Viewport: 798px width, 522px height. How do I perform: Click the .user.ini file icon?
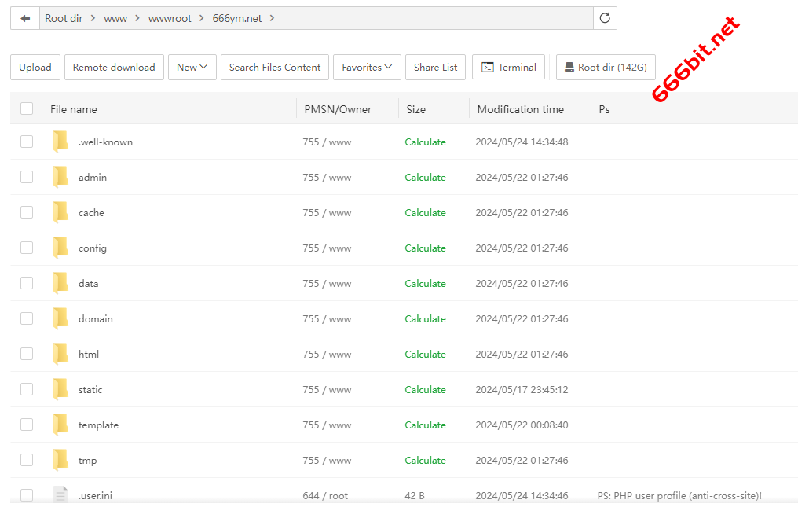click(x=60, y=495)
